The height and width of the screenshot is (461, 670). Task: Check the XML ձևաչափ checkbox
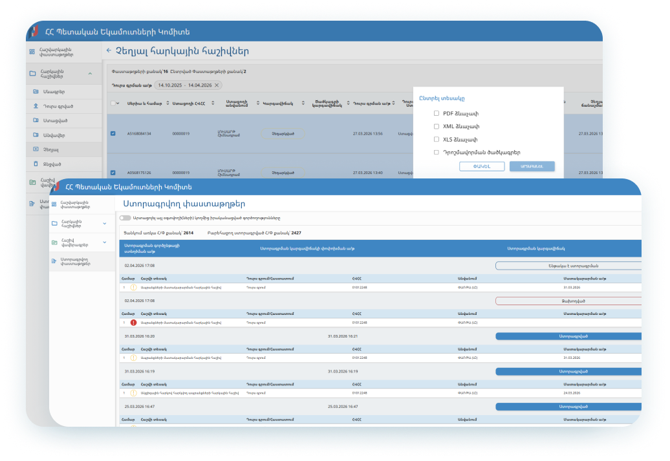pyautogui.click(x=437, y=126)
